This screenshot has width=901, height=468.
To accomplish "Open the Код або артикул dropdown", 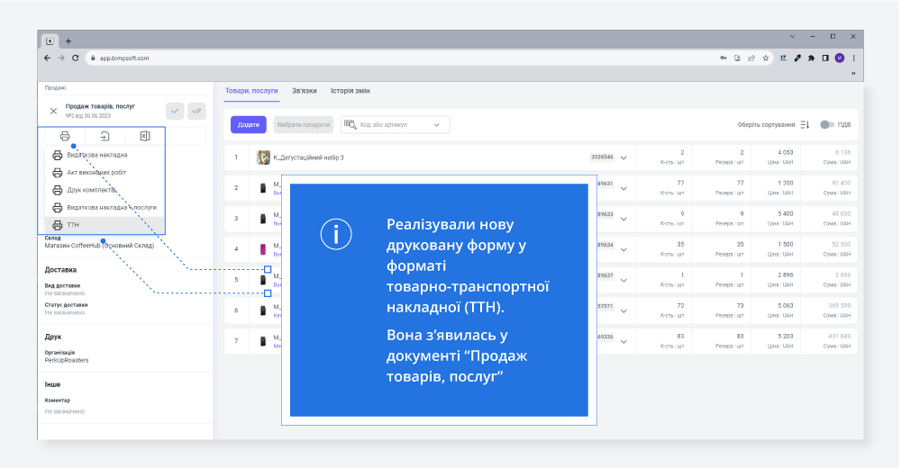I will click(436, 125).
